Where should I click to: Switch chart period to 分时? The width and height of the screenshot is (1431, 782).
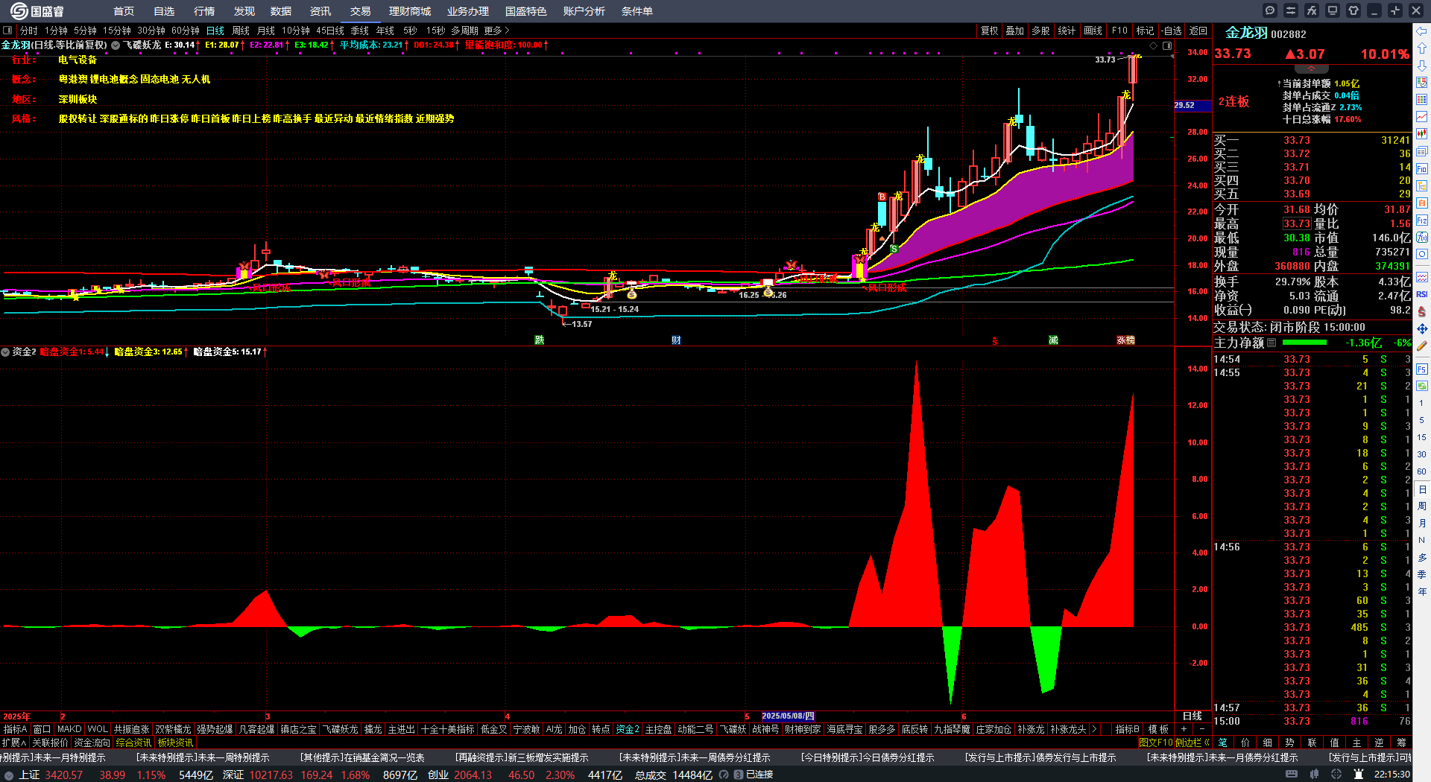coord(29,31)
